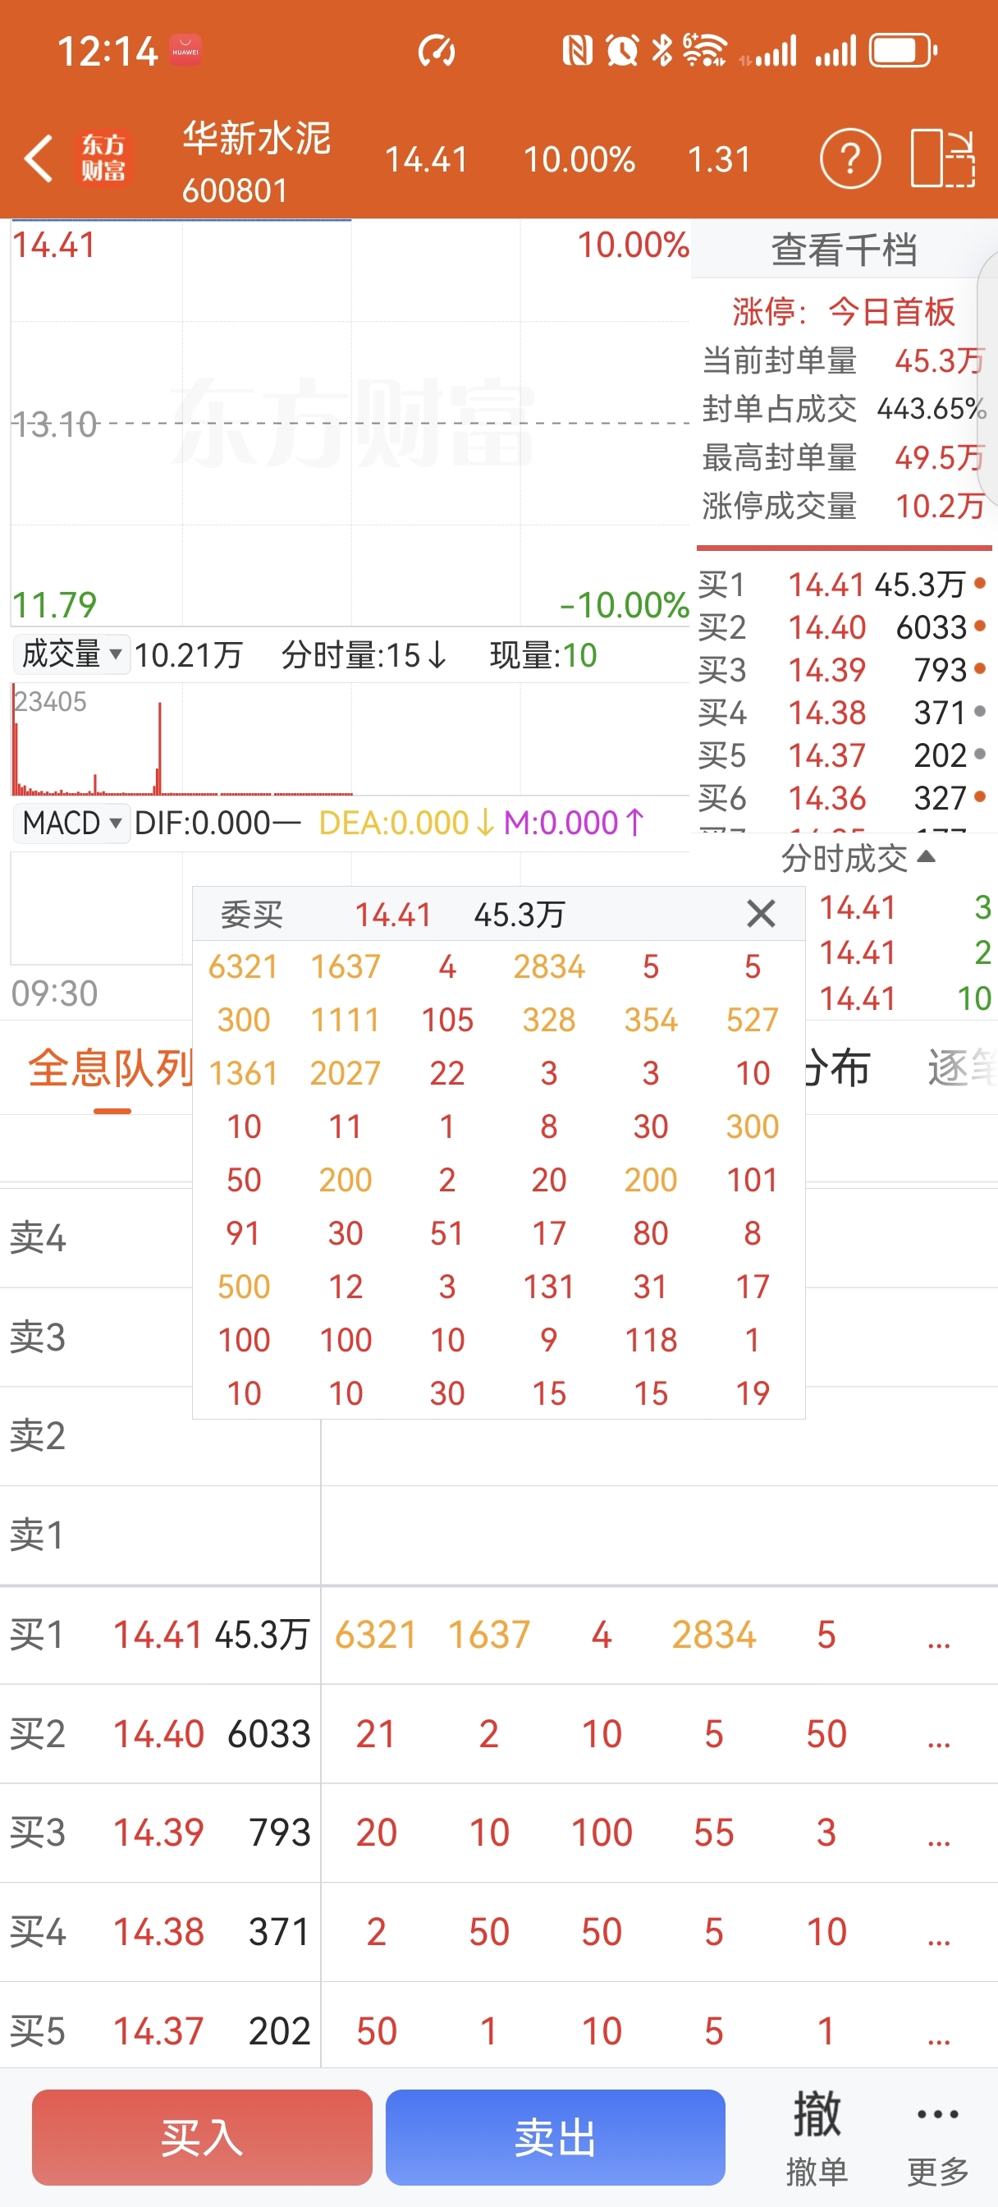998x2207 pixels.
Task: Tap order 2027 in the 委买 popup
Action: [346, 1072]
